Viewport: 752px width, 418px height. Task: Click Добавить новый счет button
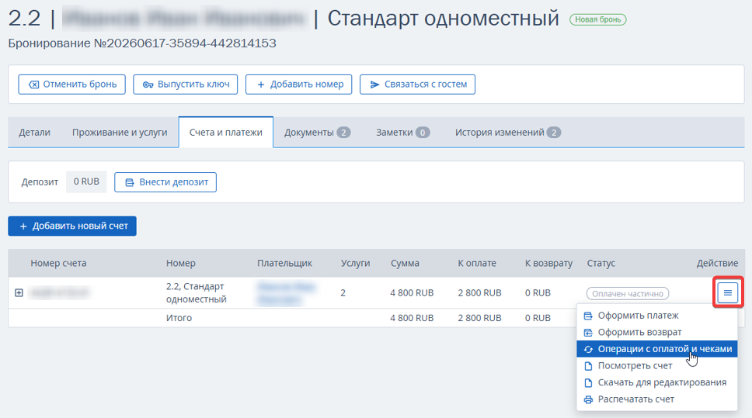pyautogui.click(x=72, y=226)
